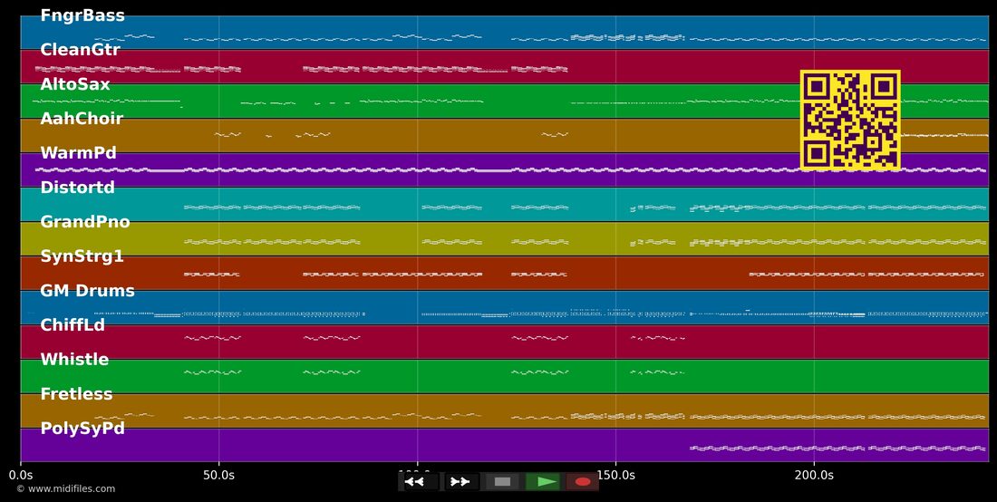
Task: Stop playback with the gray square button
Action: pyautogui.click(x=502, y=482)
